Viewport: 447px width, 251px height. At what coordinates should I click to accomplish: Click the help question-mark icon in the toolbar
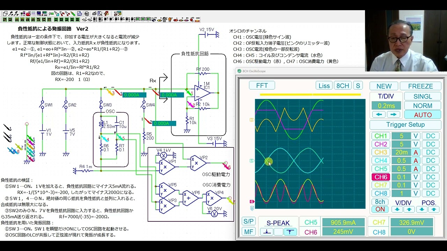coord(107,14)
